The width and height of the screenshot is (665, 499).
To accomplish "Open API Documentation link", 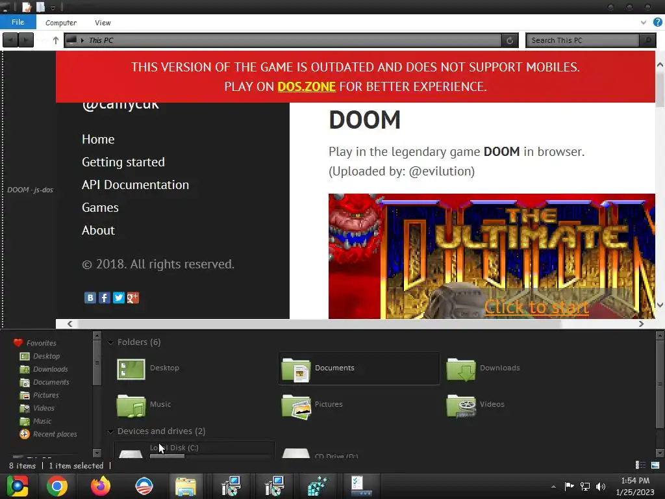I will [135, 185].
